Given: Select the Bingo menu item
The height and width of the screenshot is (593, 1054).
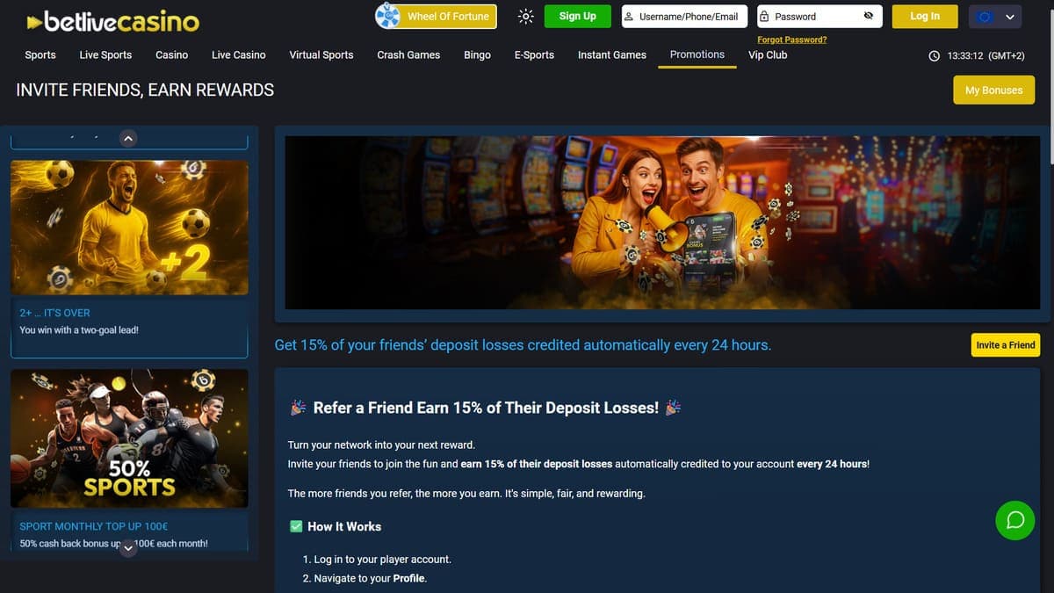Looking at the screenshot, I should click(x=477, y=54).
